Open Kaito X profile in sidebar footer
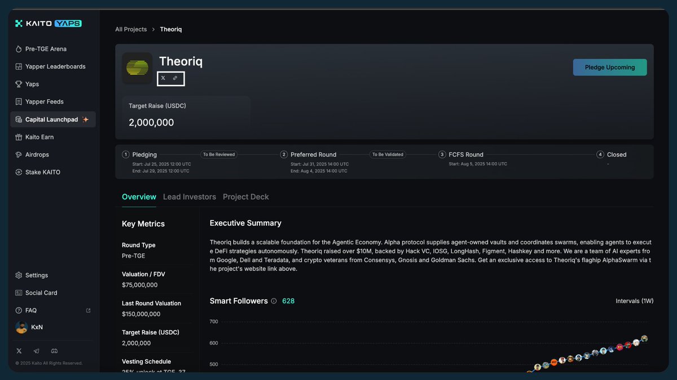This screenshot has height=380, width=677. pyautogui.click(x=19, y=351)
